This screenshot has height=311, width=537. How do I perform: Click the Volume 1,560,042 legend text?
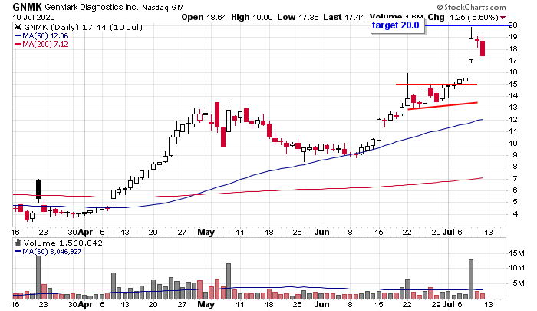63,243
